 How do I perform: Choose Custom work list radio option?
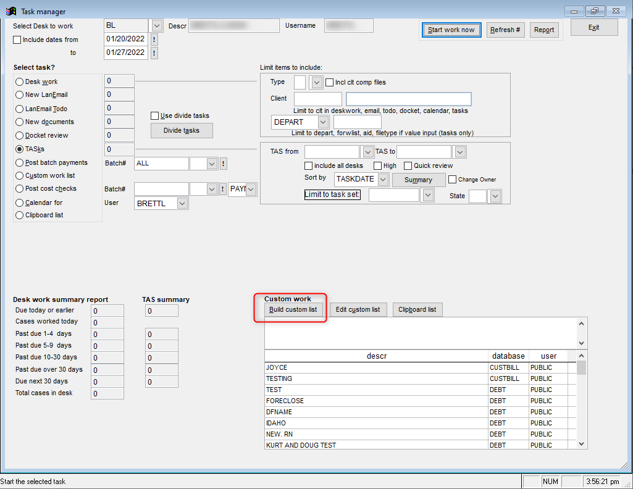point(19,175)
